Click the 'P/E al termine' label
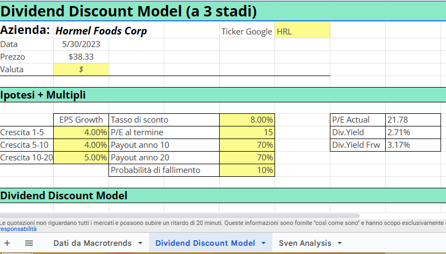Image resolution: width=446 pixels, height=254 pixels. pyautogui.click(x=137, y=132)
